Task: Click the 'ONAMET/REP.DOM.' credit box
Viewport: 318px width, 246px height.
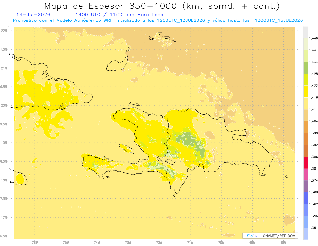Action: 270,236
